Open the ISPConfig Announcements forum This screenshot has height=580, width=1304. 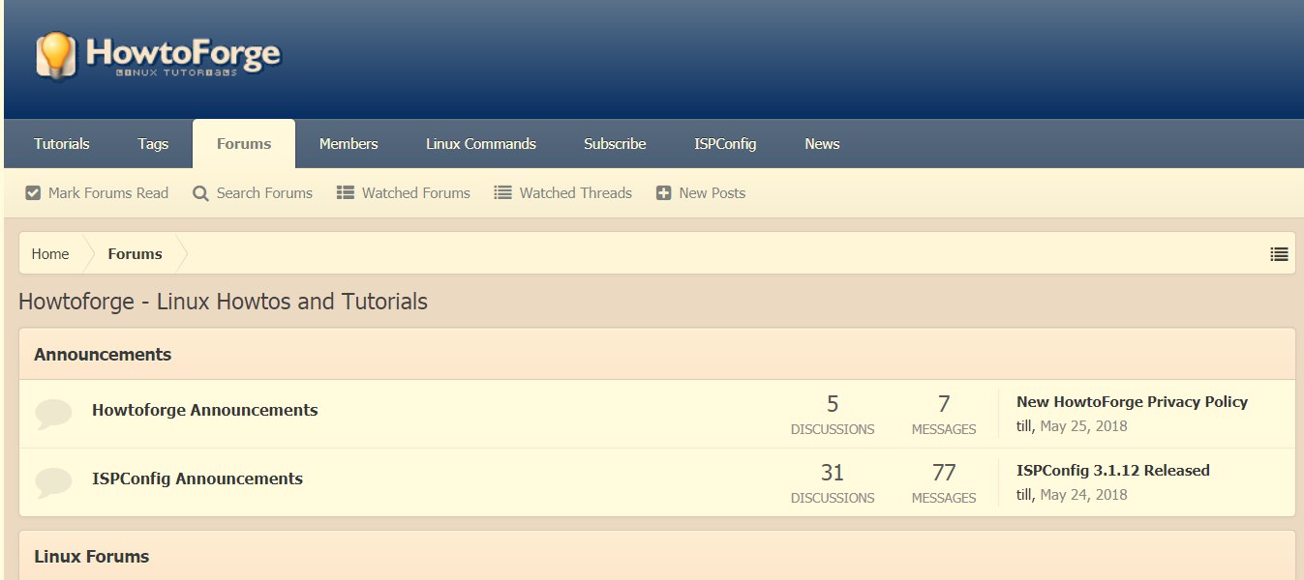point(197,478)
